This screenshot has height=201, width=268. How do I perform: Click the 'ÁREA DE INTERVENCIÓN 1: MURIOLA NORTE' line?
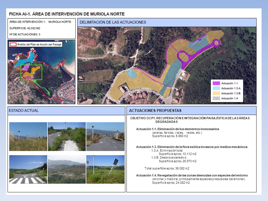click(x=40, y=22)
